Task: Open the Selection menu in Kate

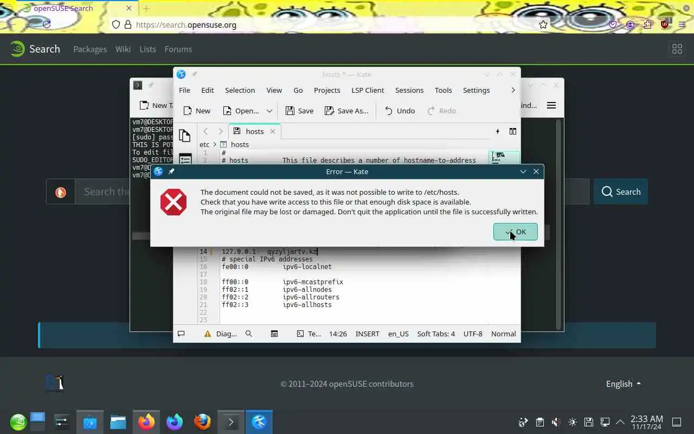Action: click(x=240, y=90)
